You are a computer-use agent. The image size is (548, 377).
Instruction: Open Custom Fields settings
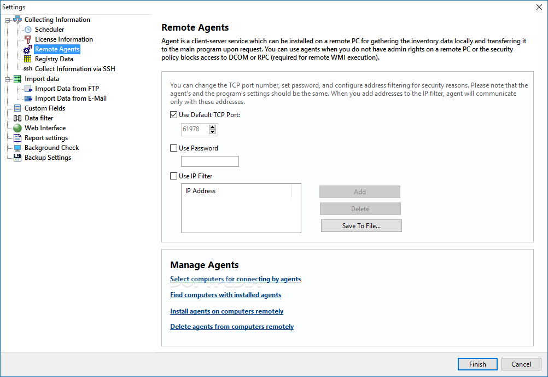point(45,108)
